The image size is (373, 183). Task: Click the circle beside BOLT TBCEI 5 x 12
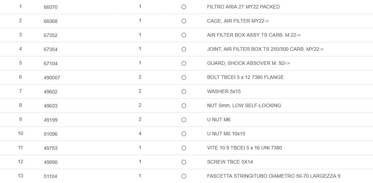pos(184,78)
